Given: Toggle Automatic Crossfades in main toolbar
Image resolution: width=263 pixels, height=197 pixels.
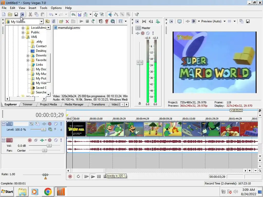Looking at the screenshot, I should (80, 14).
